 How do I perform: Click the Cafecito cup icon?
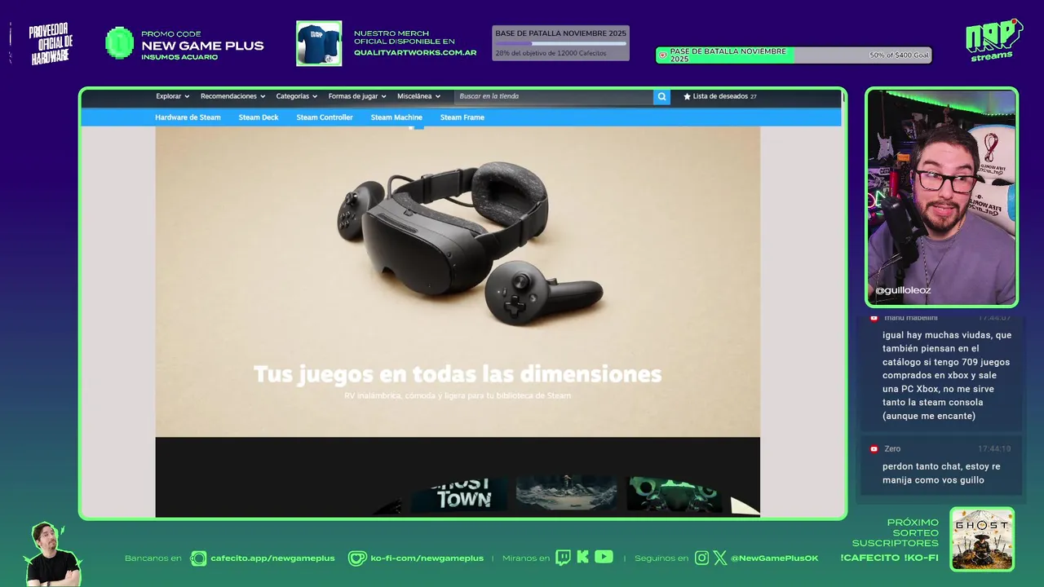coord(198,558)
